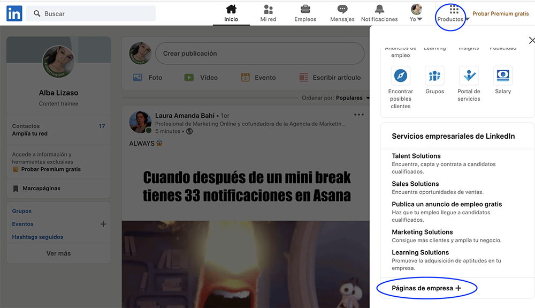Click the LinkedIn logo icon
The height and width of the screenshot is (308, 535).
14,13
